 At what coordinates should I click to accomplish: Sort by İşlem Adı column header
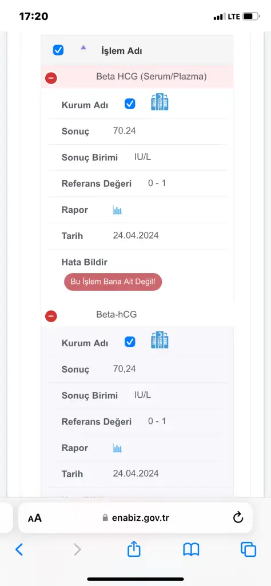pos(122,51)
